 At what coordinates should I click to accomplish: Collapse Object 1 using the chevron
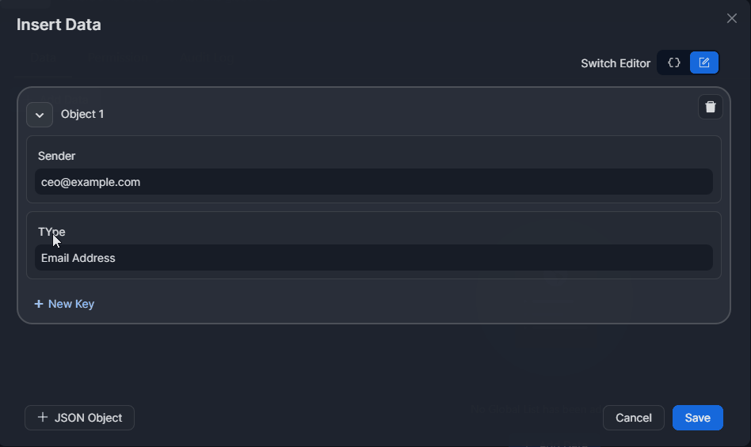click(40, 115)
